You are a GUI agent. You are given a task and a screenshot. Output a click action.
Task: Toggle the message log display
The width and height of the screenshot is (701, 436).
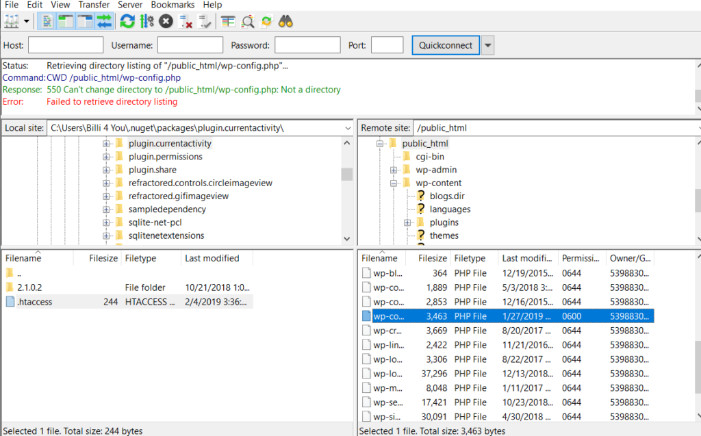coord(47,21)
